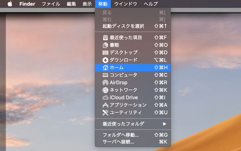The width and height of the screenshot is (241, 151).
Task: Click the ⇧⌘R shortcut for AirDrop
Action: (161, 82)
